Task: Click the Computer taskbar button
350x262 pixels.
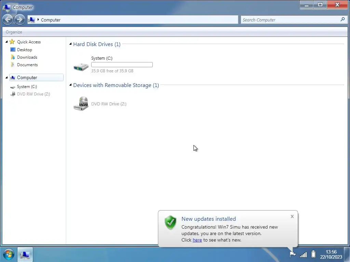Action: 25,254
